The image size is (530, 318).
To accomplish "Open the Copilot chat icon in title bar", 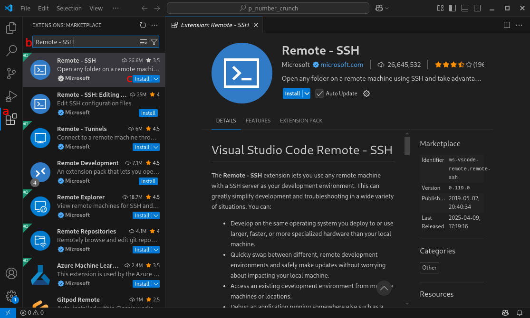I will point(379,8).
